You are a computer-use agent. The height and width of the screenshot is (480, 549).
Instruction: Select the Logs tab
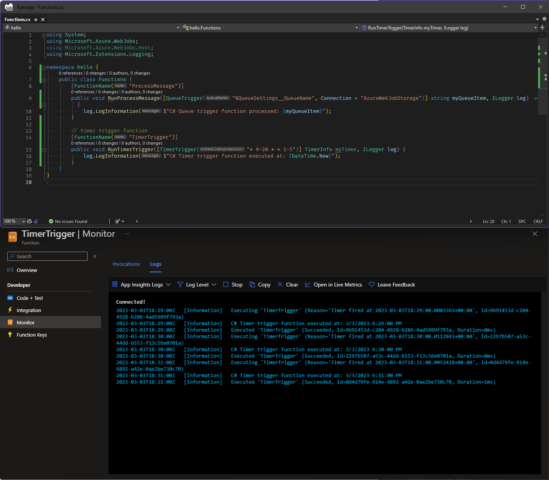156,264
